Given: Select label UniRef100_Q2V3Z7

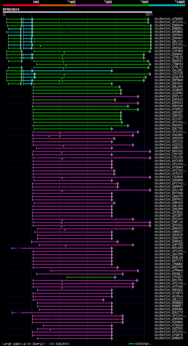Looking at the screenshot, I should [169, 119].
